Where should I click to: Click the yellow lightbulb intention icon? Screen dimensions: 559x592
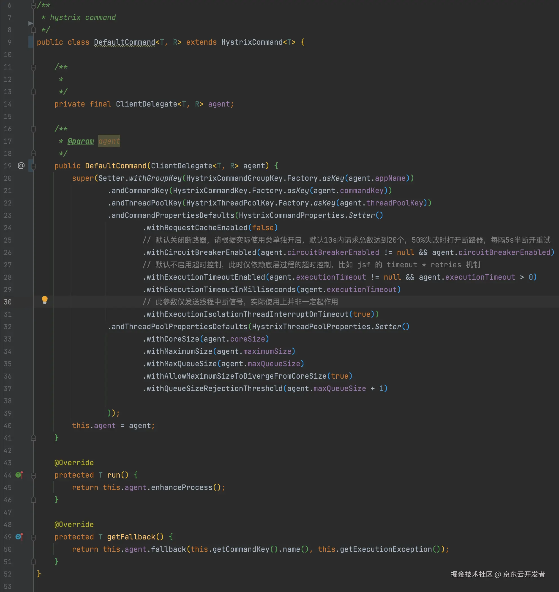[x=44, y=300]
